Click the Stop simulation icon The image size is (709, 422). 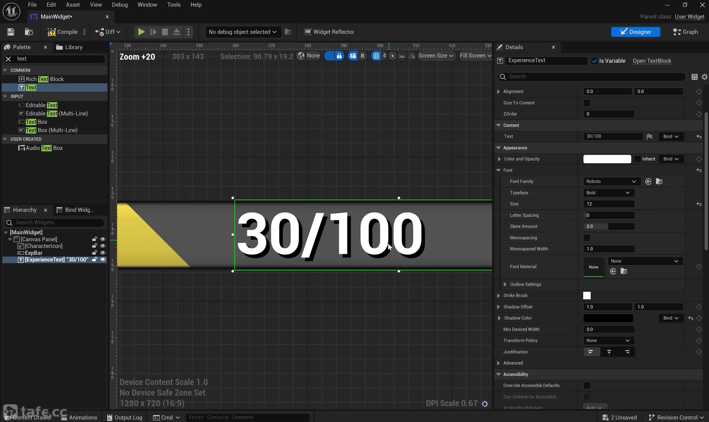click(x=165, y=32)
